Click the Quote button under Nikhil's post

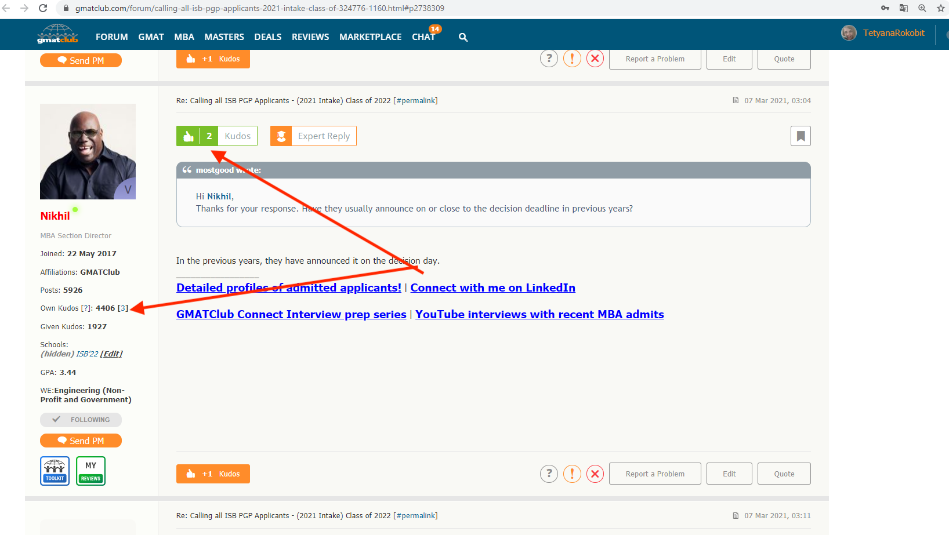click(x=784, y=474)
